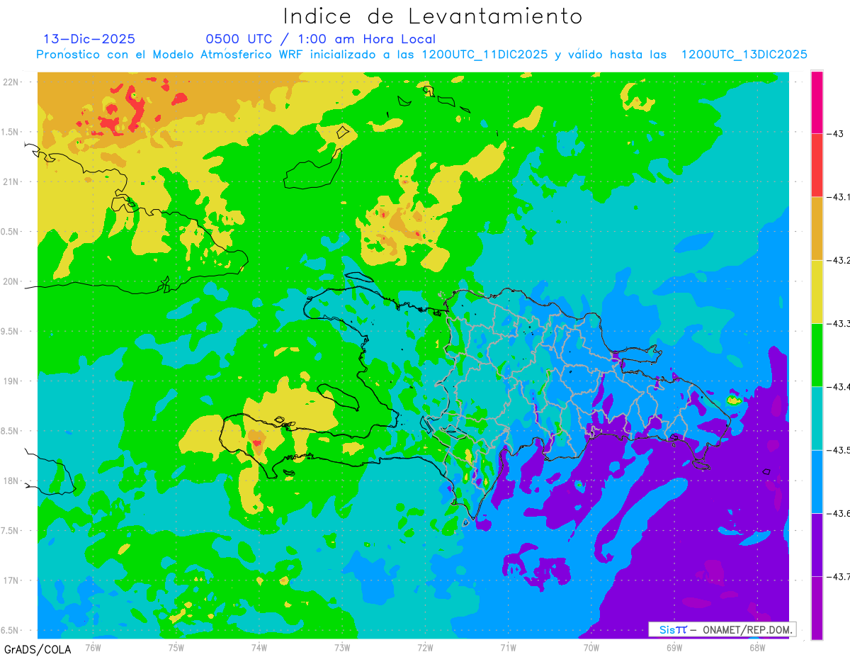This screenshot has height=657, width=850.
Task: Click the pink swatch atop the color bar
Action: [x=817, y=102]
